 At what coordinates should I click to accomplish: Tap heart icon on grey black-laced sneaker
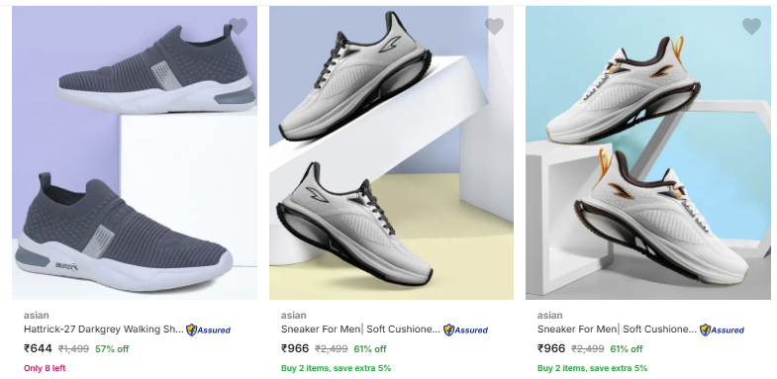494,27
